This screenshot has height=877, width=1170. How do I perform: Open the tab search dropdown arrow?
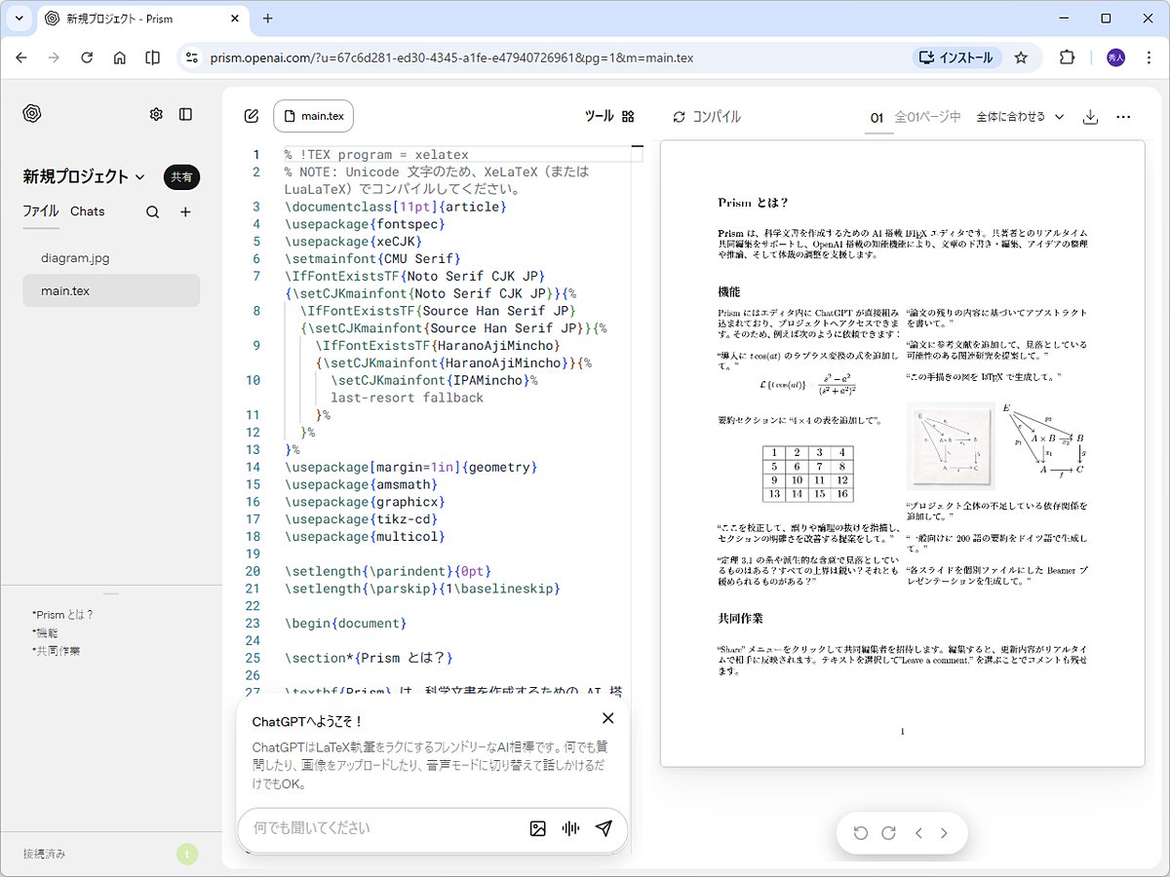(19, 19)
